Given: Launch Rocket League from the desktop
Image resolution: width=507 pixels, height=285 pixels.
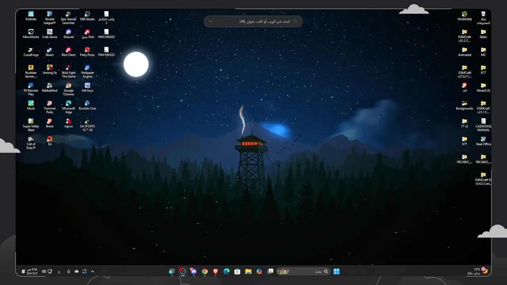Looking at the screenshot, I should click(50, 18).
